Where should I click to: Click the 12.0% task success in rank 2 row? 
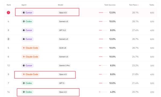112,39
